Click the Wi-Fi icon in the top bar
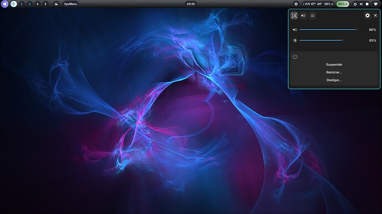382x214 pixels. pos(375,4)
